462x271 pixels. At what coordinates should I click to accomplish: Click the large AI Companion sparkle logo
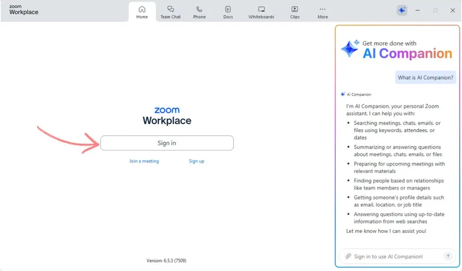[x=350, y=50]
